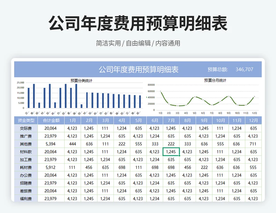Click the 11月 column header
Screen dimensions: 276x213
[x=237, y=121]
